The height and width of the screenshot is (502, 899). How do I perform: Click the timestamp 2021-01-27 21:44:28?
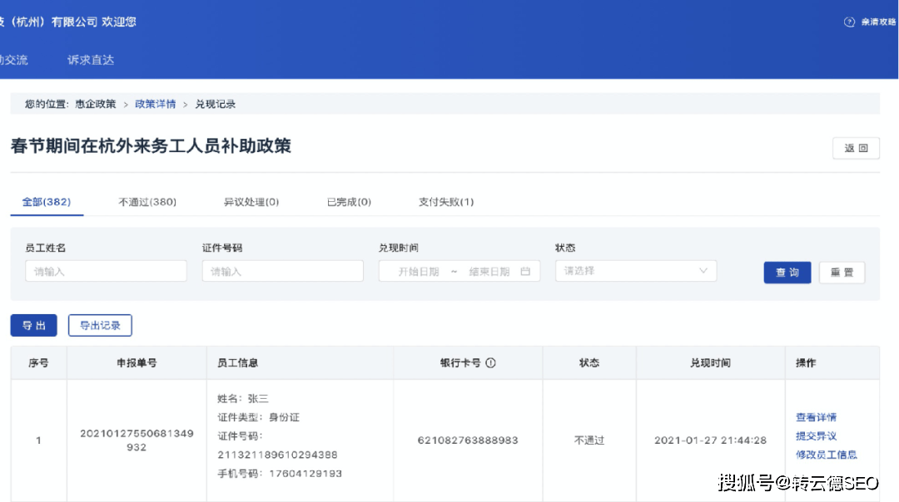coord(710,440)
